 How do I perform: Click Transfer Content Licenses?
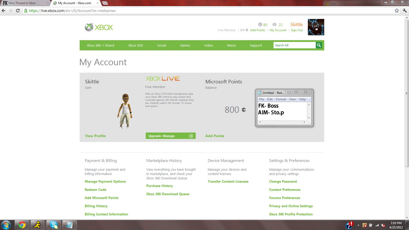(x=228, y=181)
